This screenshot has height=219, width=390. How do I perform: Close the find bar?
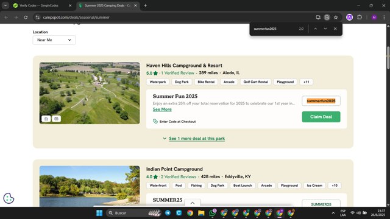[335, 29]
